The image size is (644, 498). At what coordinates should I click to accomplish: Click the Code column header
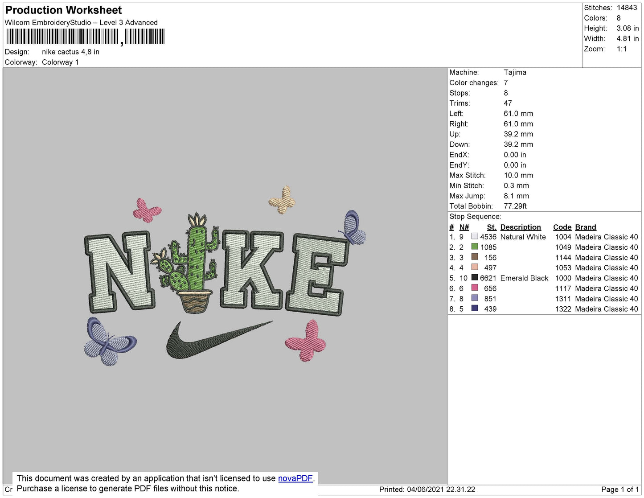click(x=562, y=227)
